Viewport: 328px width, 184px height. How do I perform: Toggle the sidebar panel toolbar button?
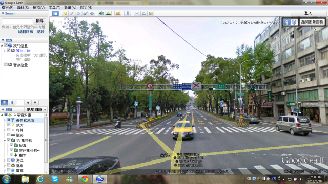[x=55, y=13]
